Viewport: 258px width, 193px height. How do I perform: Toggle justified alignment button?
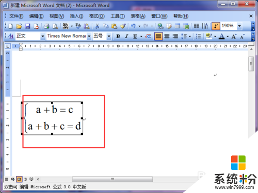tap(158, 37)
